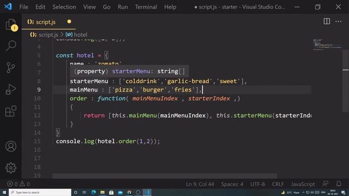Open the Mail app from taskbar
Screen dimensions: 349x196
click(x=120, y=192)
